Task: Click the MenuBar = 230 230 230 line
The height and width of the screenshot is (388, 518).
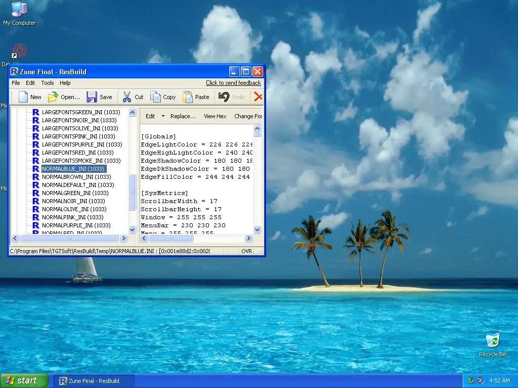Action: [183, 225]
